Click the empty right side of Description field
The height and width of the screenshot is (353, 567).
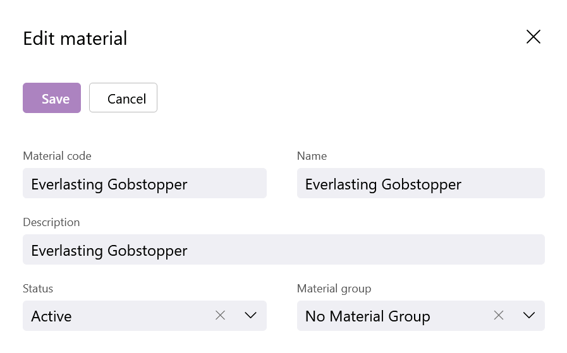[x=398, y=249]
